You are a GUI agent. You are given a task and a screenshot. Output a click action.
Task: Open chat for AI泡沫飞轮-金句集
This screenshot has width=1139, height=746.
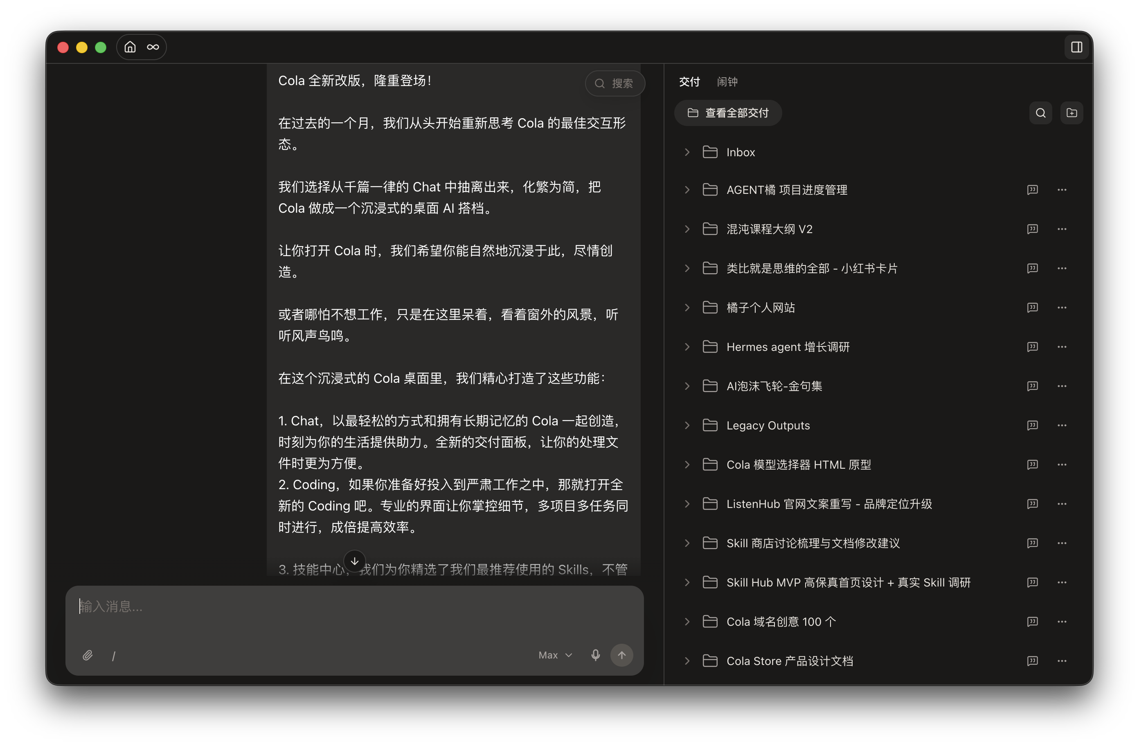pos(1032,386)
